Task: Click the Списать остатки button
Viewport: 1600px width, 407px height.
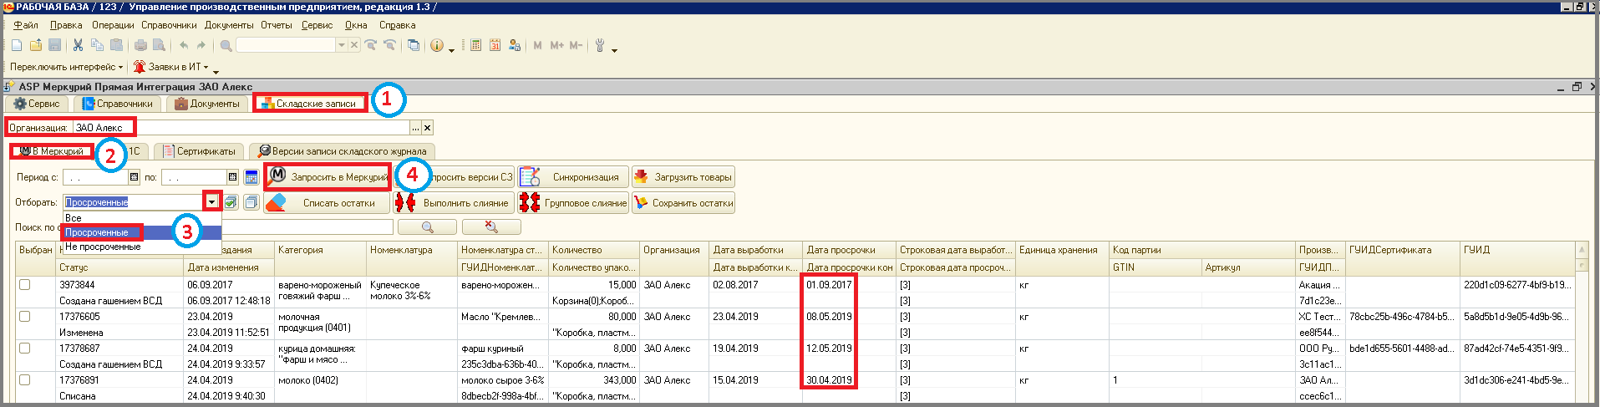Action: (x=329, y=203)
